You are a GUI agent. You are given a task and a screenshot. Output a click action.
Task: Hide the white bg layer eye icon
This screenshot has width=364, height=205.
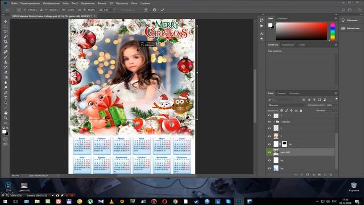(x=269, y=161)
